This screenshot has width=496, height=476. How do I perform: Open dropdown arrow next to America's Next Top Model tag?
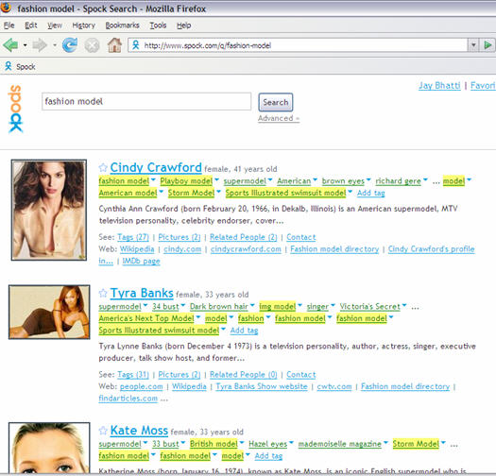point(198,317)
